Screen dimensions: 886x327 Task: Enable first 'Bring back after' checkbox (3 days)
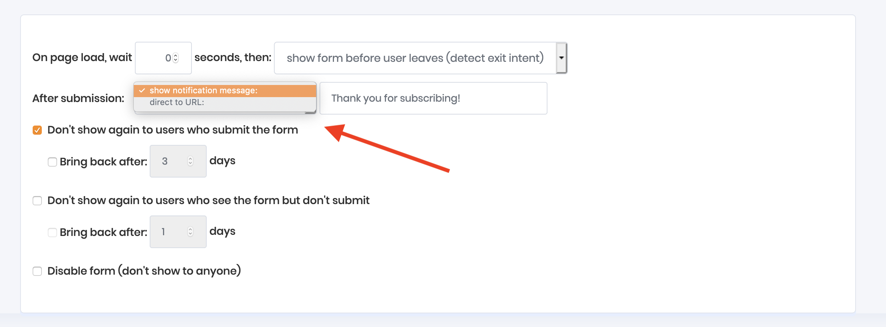[x=52, y=162]
